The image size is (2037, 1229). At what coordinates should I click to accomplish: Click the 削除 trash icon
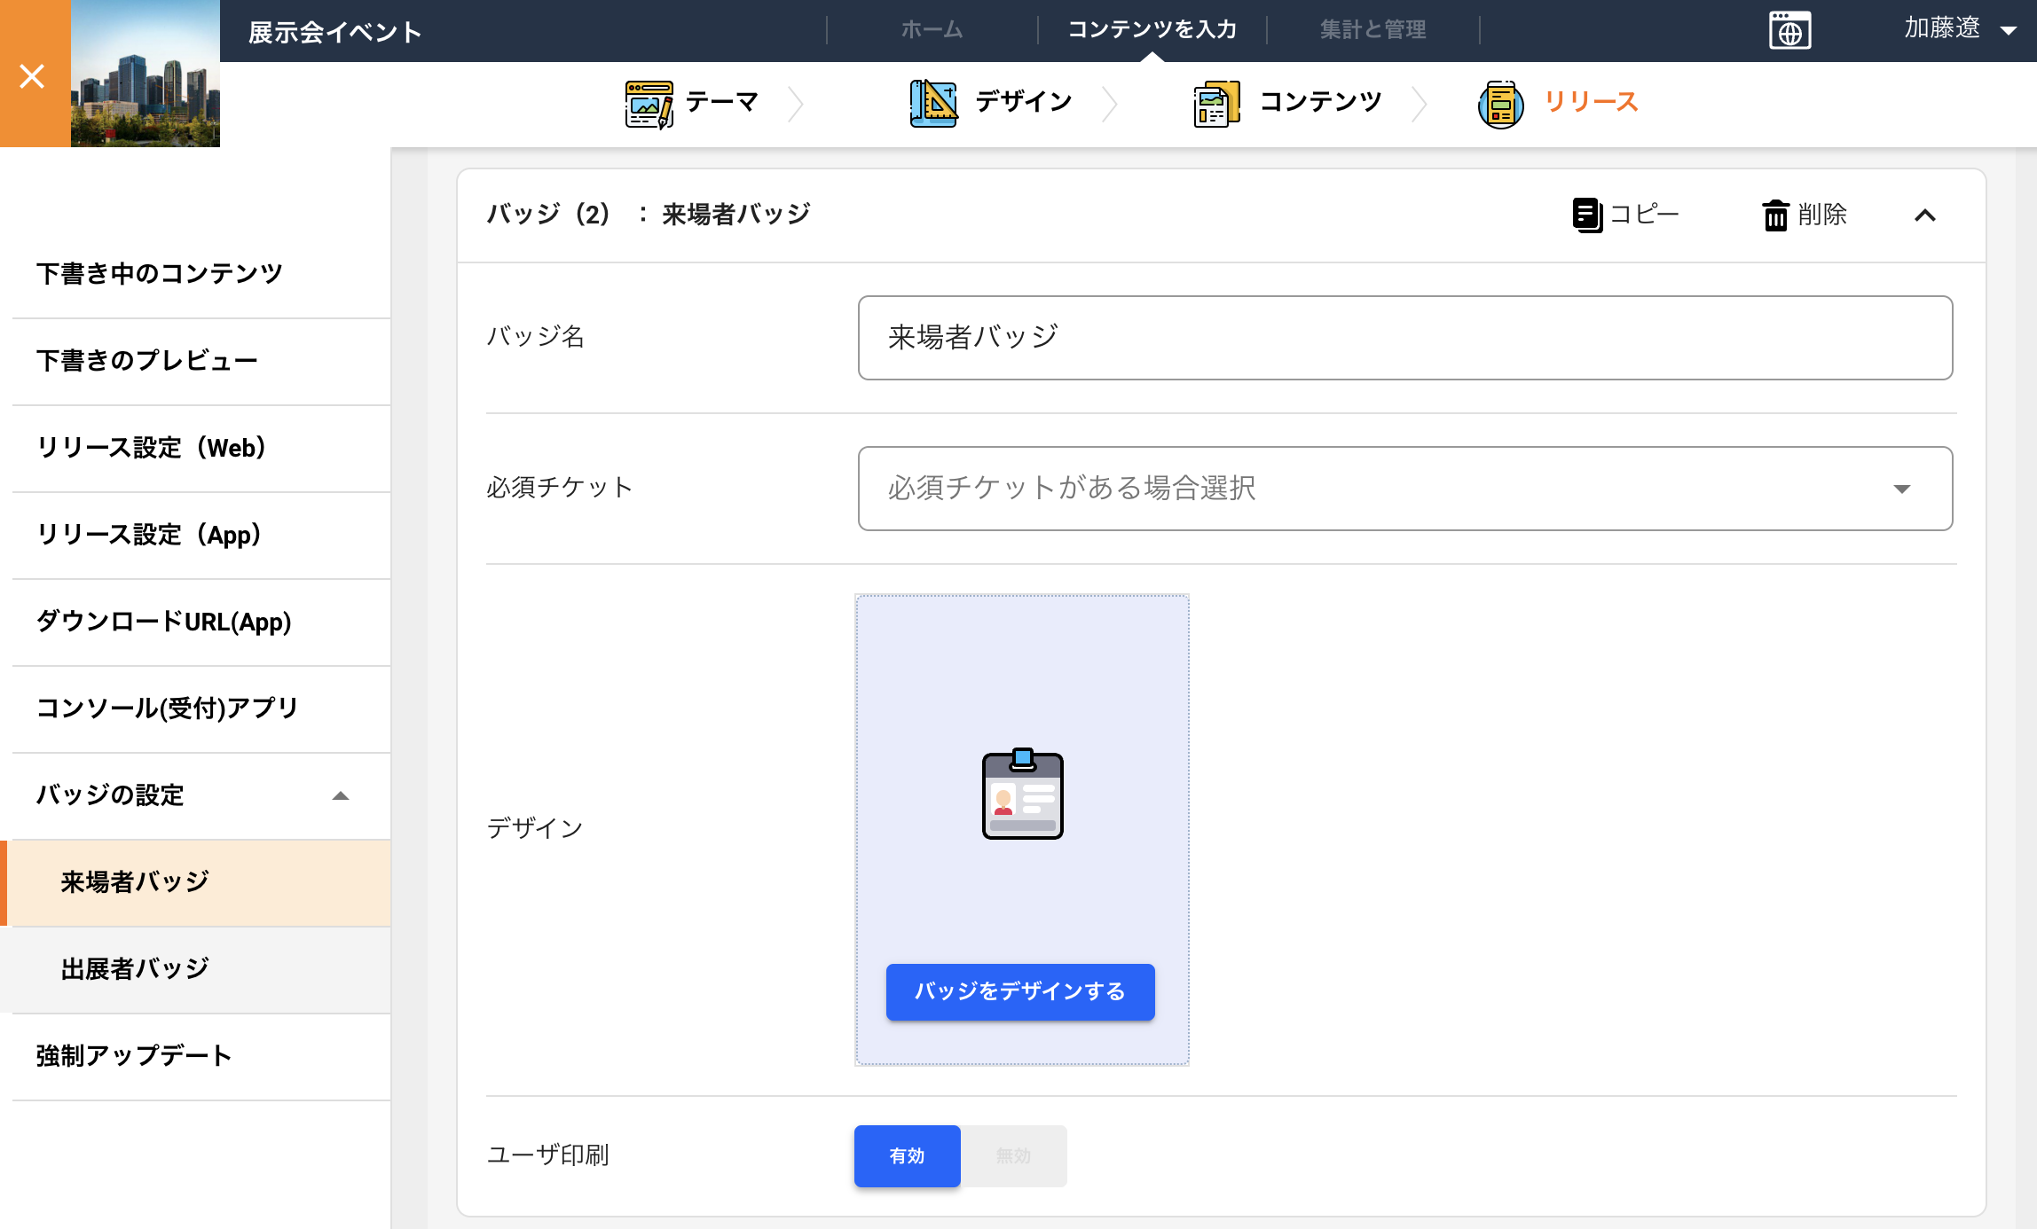(1775, 215)
